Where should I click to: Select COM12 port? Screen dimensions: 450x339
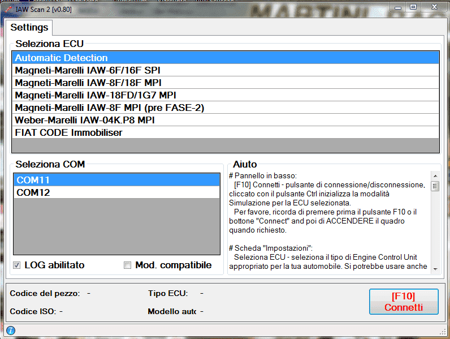click(116, 192)
